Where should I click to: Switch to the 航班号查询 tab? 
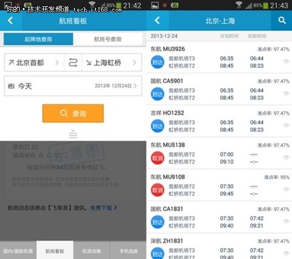(x=108, y=39)
